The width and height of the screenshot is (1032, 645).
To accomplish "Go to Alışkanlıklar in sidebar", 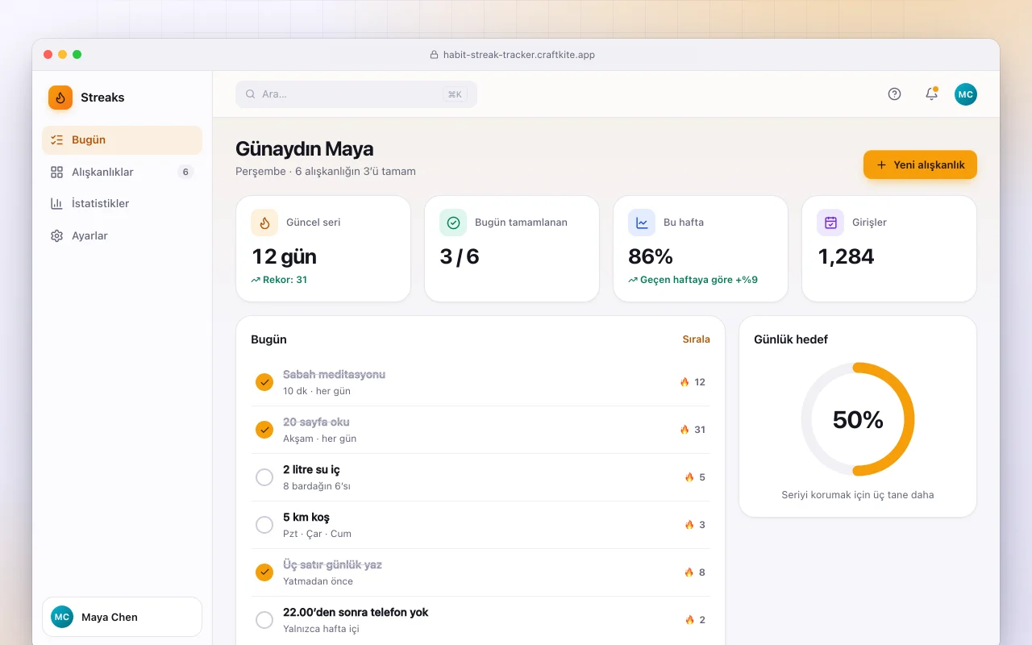I will coord(122,172).
